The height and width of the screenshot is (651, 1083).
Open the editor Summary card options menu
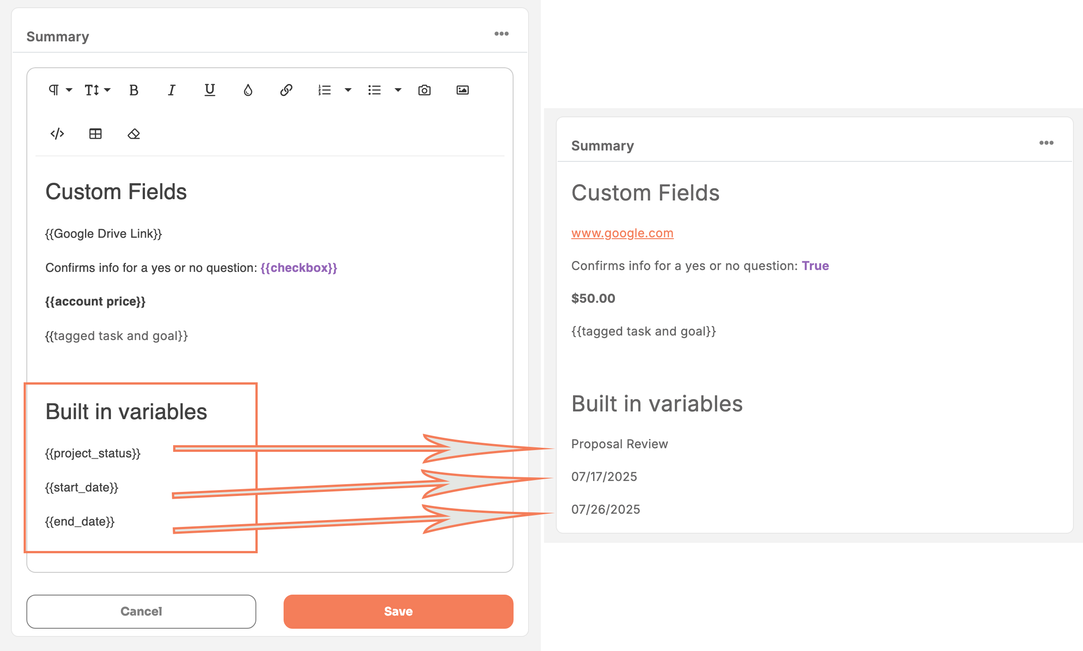point(501,34)
